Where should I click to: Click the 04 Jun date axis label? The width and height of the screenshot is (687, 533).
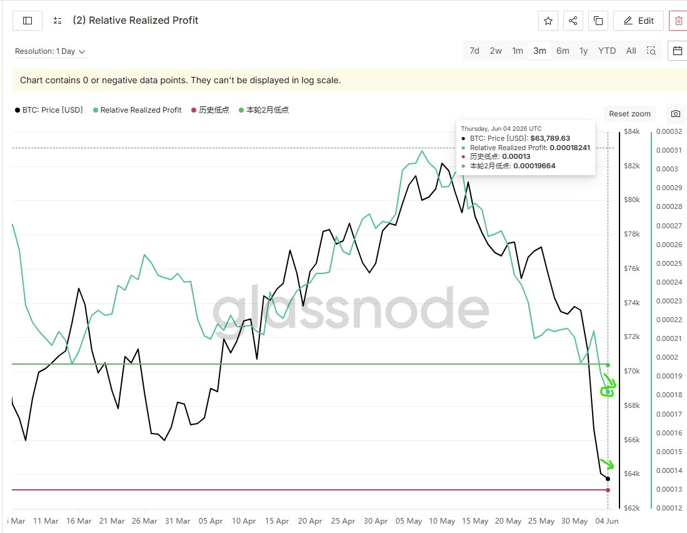(607, 520)
